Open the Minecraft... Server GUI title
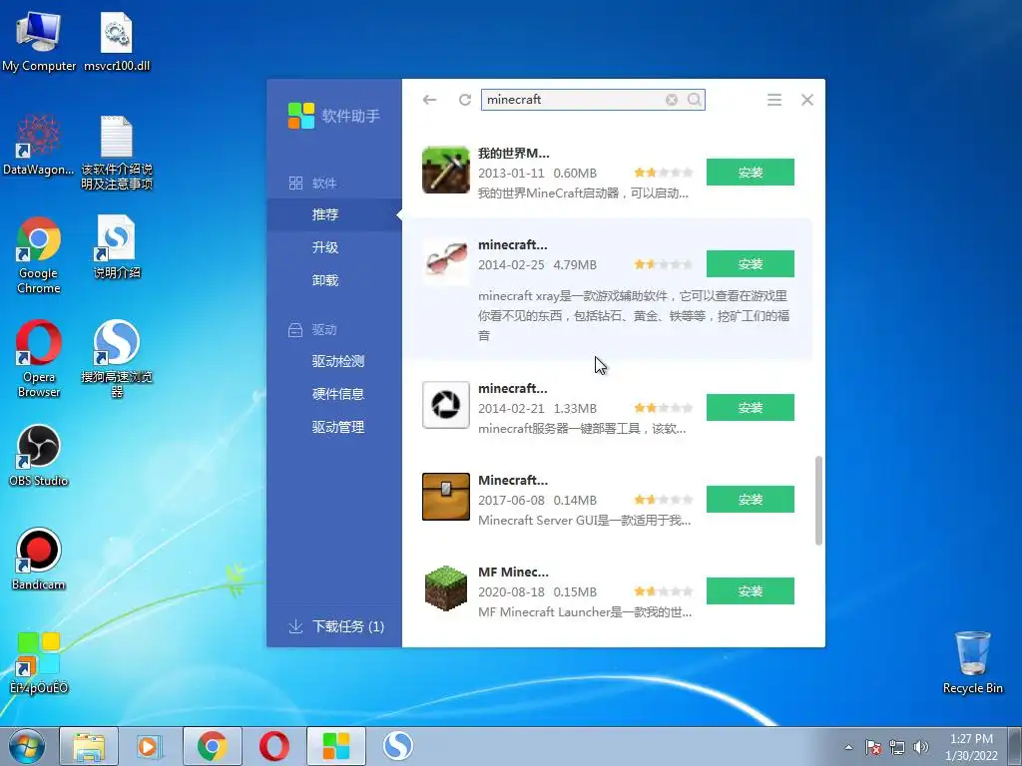 point(513,481)
